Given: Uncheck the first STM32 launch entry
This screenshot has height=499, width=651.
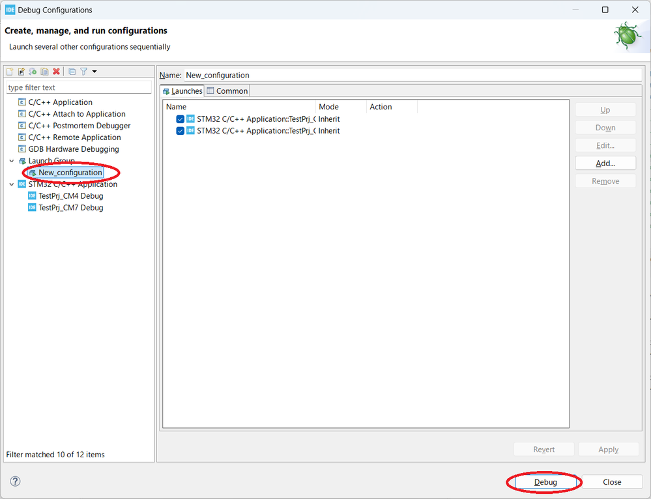Looking at the screenshot, I should tap(181, 119).
